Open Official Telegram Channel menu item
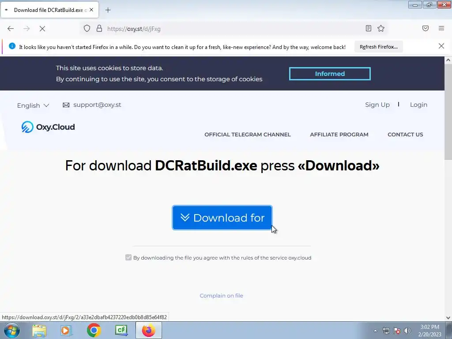Viewport: 452px width, 339px height. 248,135
